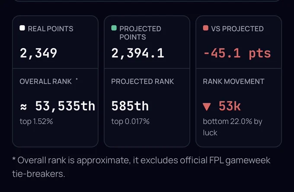Click the approximate symbol before 53,535th

23,107
